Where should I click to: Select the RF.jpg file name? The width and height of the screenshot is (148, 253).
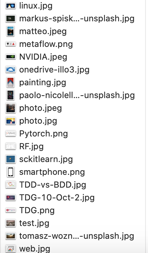(x=32, y=146)
